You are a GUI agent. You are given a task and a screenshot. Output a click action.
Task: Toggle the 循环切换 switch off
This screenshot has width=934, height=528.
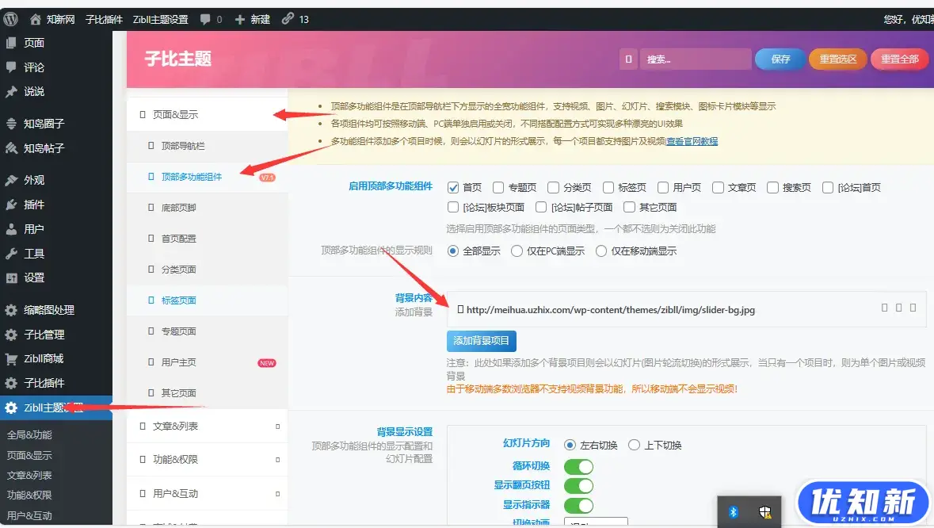[x=578, y=465]
